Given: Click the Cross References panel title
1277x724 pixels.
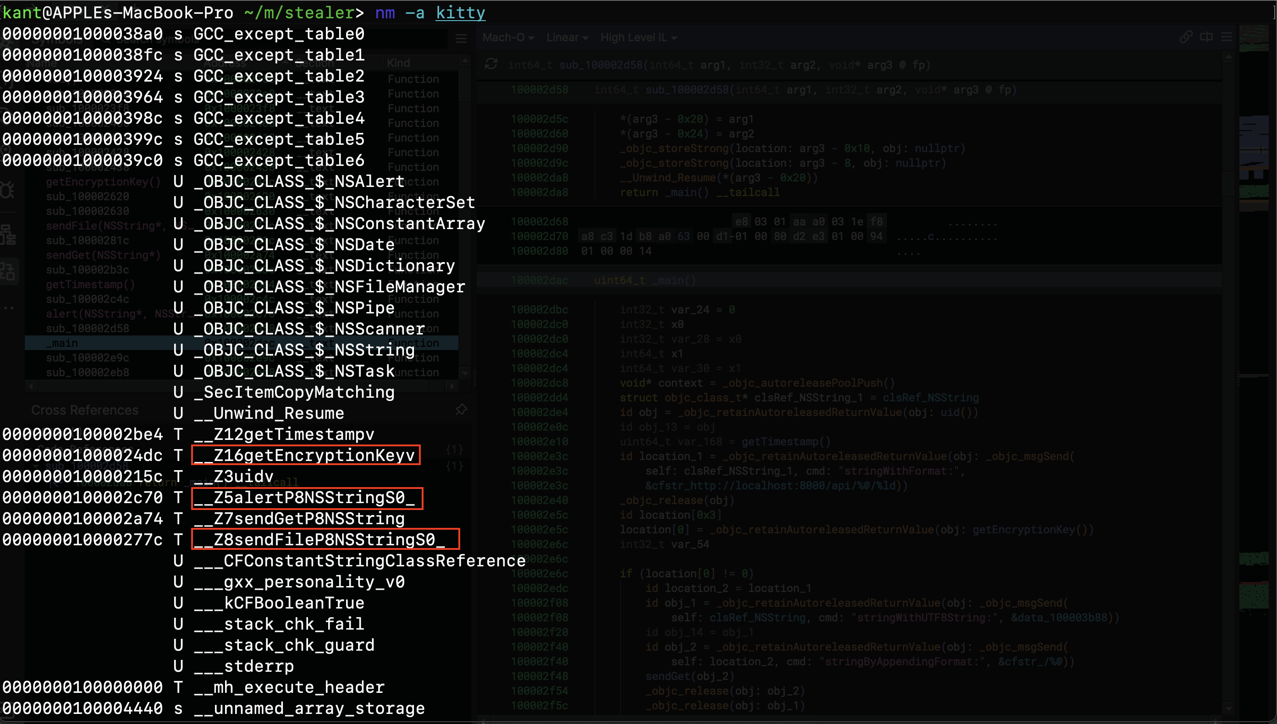Looking at the screenshot, I should (x=84, y=410).
